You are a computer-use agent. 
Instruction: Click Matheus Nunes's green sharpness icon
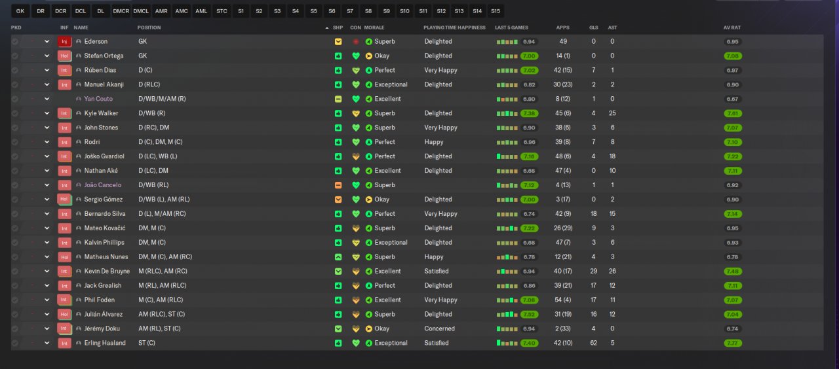click(x=338, y=257)
